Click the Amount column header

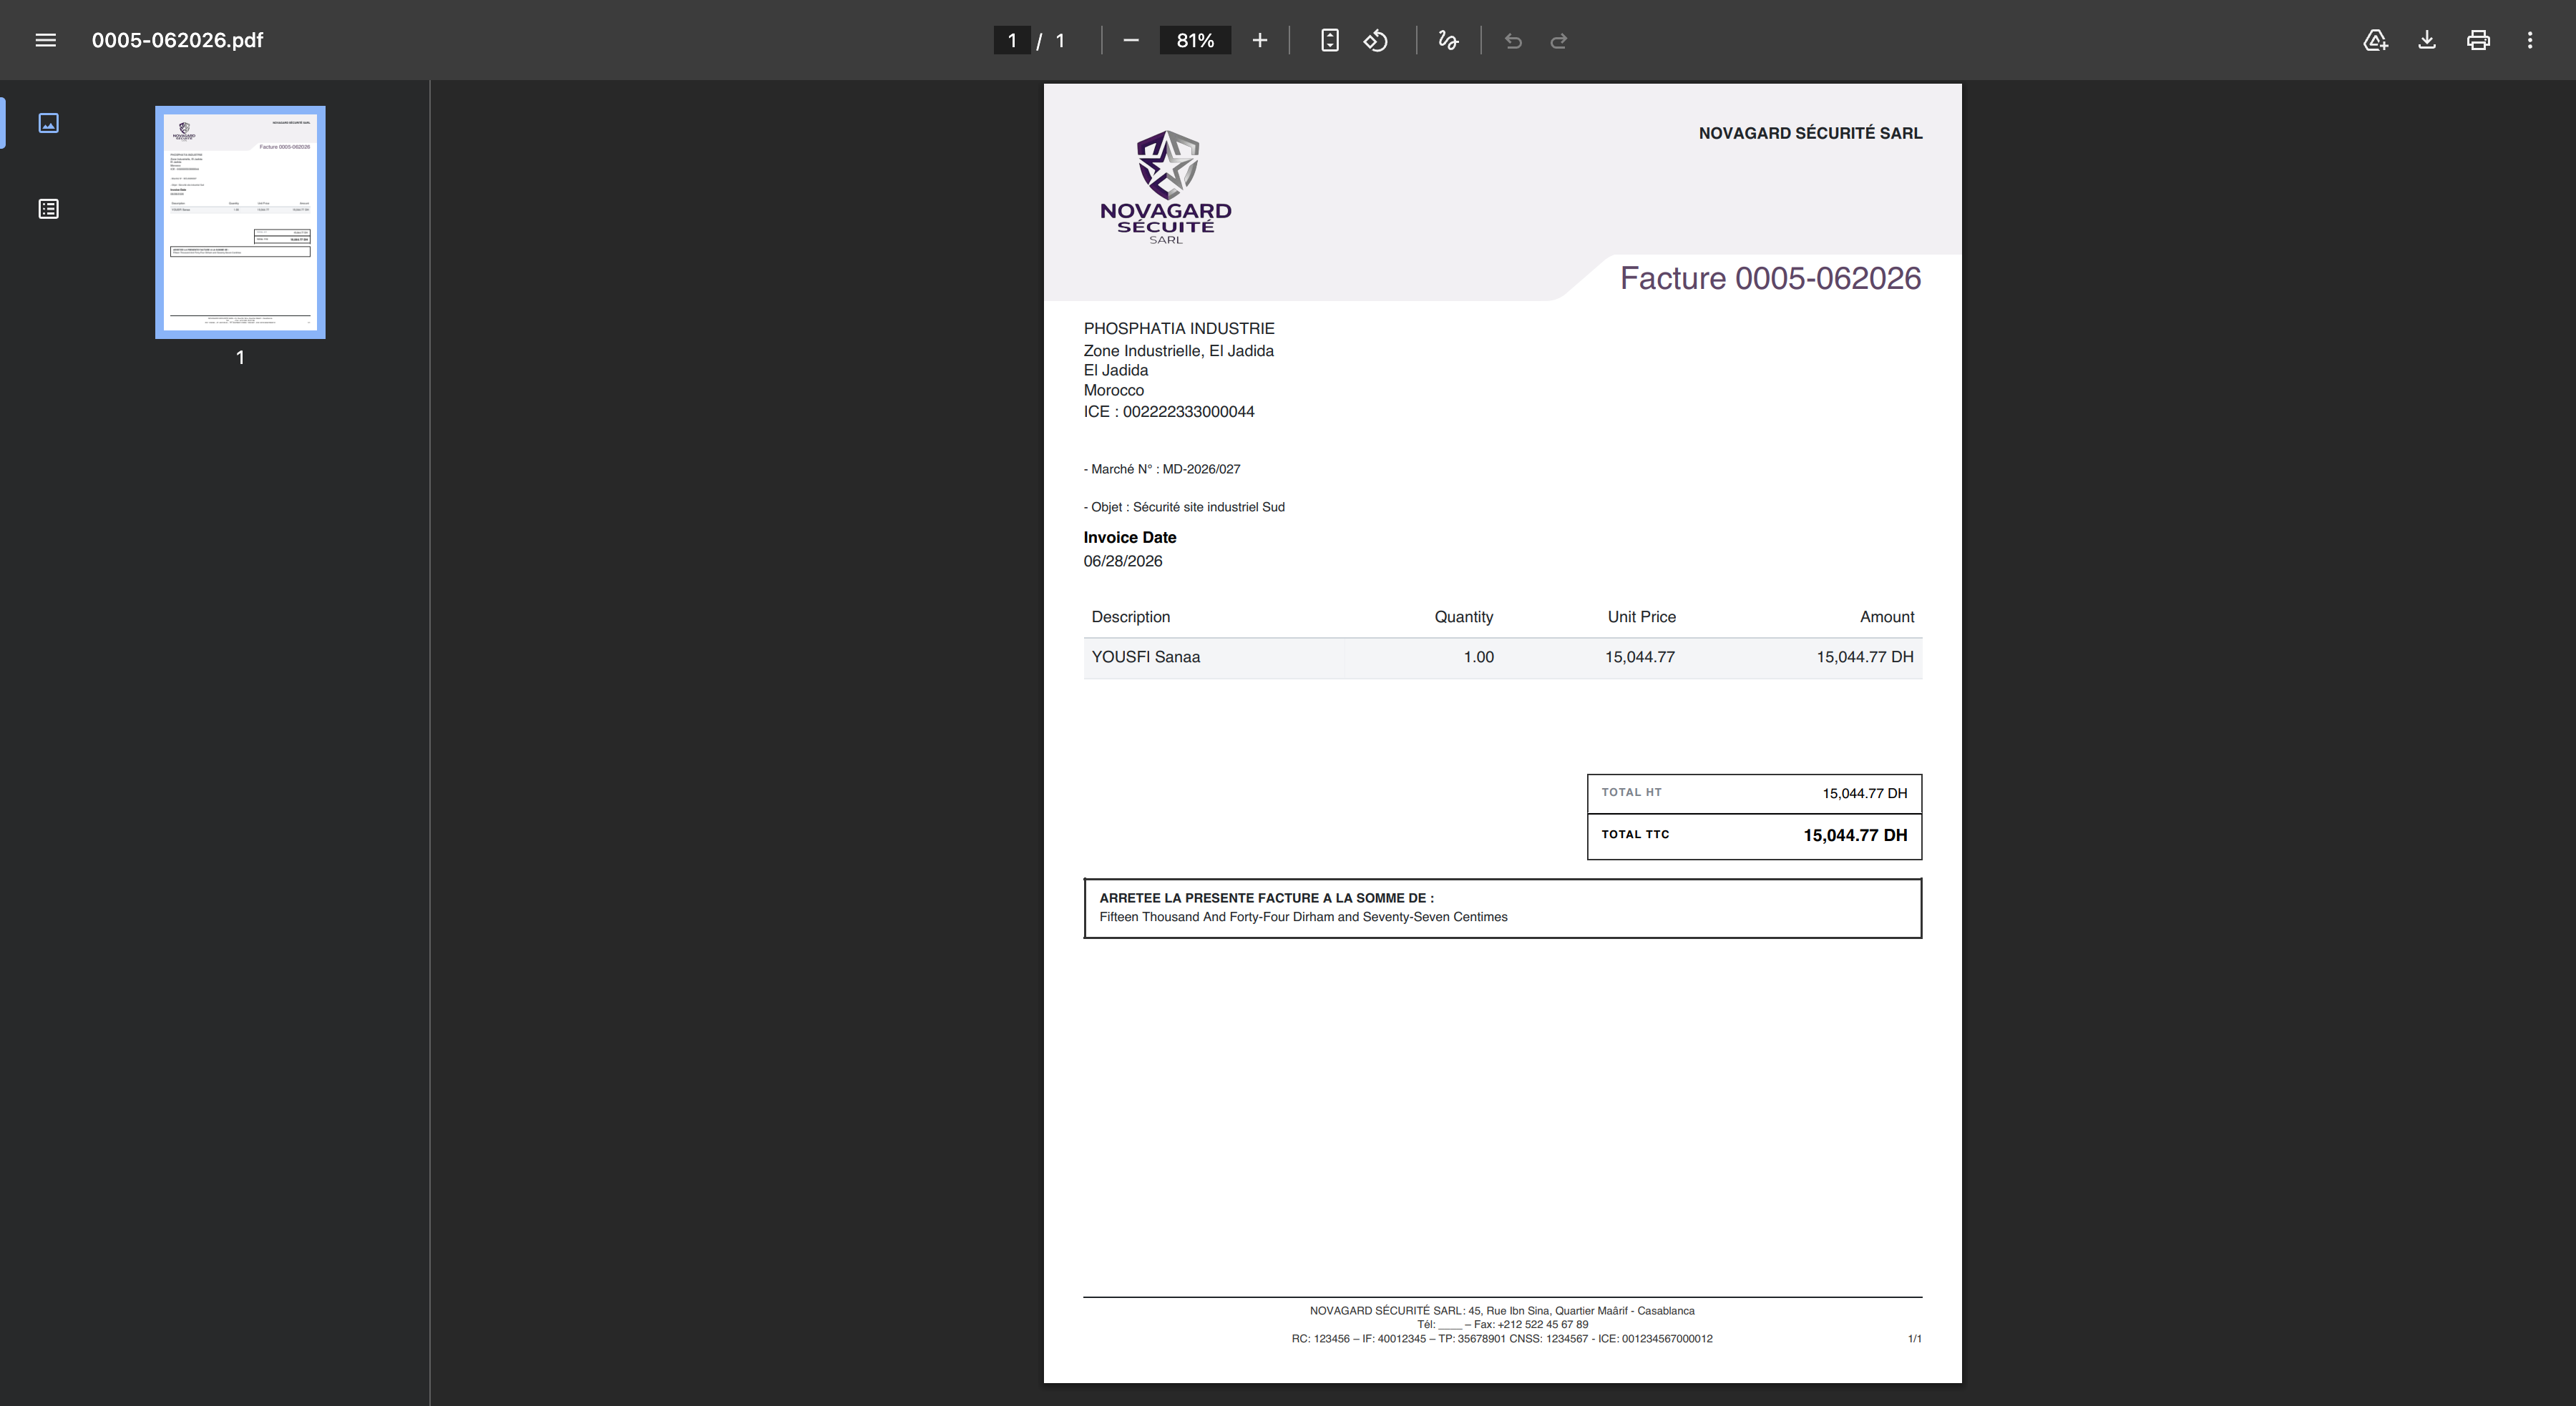pos(1887,616)
